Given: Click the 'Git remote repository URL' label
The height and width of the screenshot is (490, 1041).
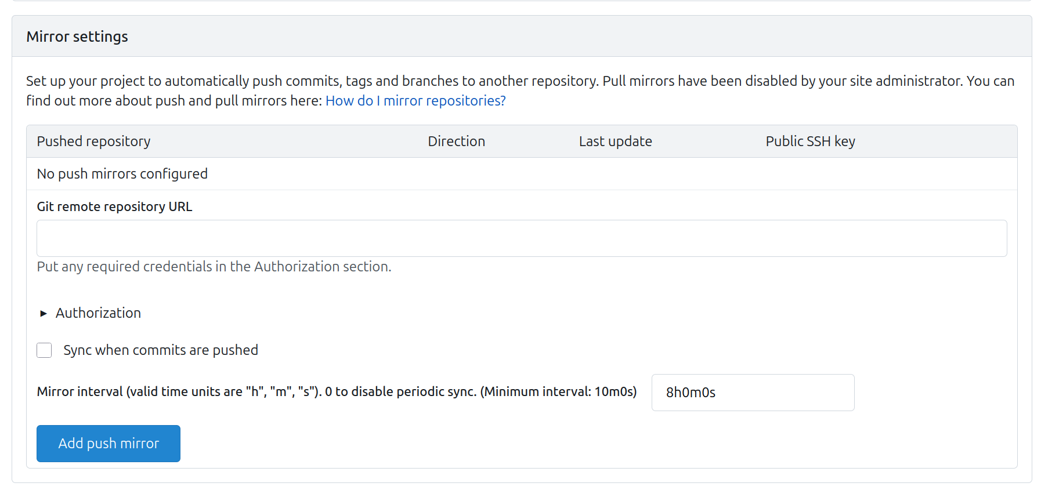Looking at the screenshot, I should click(x=114, y=207).
